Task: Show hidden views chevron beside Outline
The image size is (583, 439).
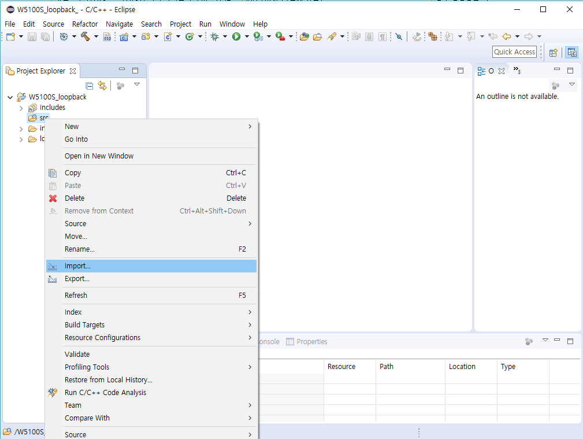Action: pos(517,71)
